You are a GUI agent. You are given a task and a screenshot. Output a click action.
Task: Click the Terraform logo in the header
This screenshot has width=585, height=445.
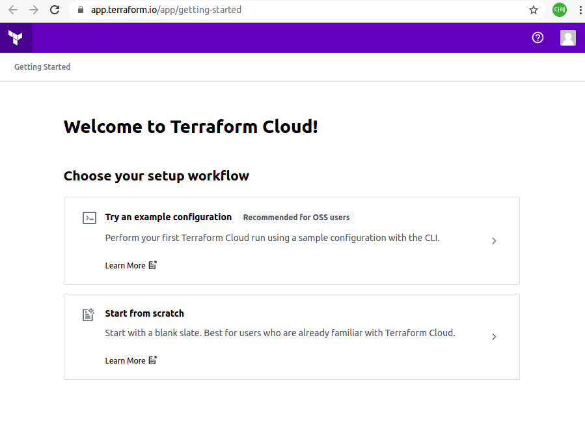point(16,38)
